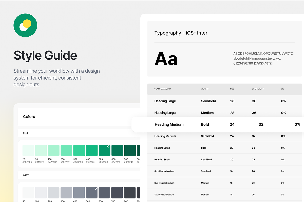Pick the grey 500 swatch
This screenshot has width=304, height=202.
coord(92,193)
